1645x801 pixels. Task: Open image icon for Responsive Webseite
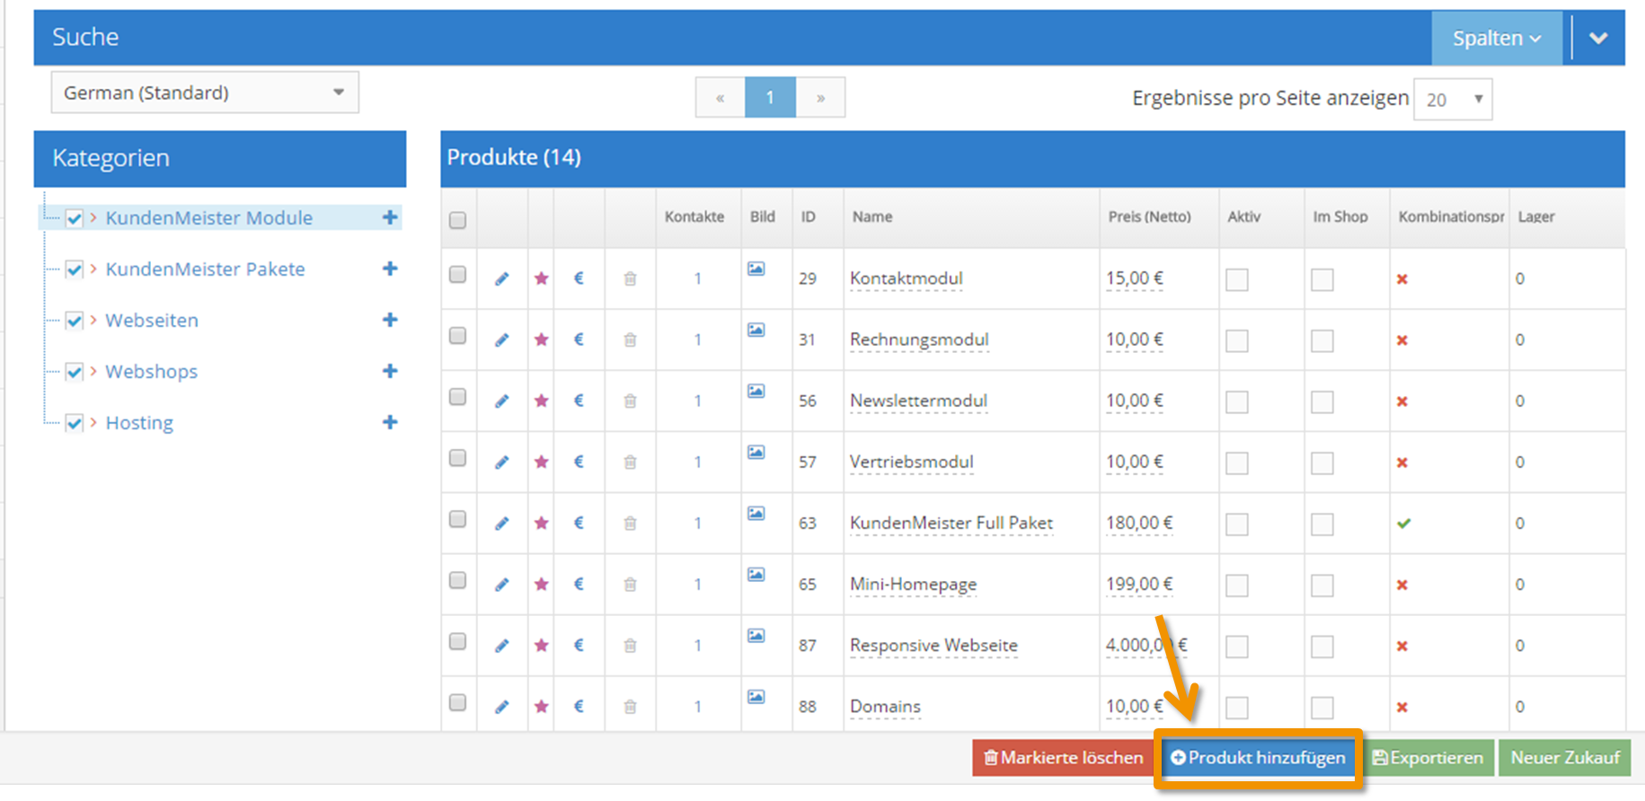pos(756,636)
